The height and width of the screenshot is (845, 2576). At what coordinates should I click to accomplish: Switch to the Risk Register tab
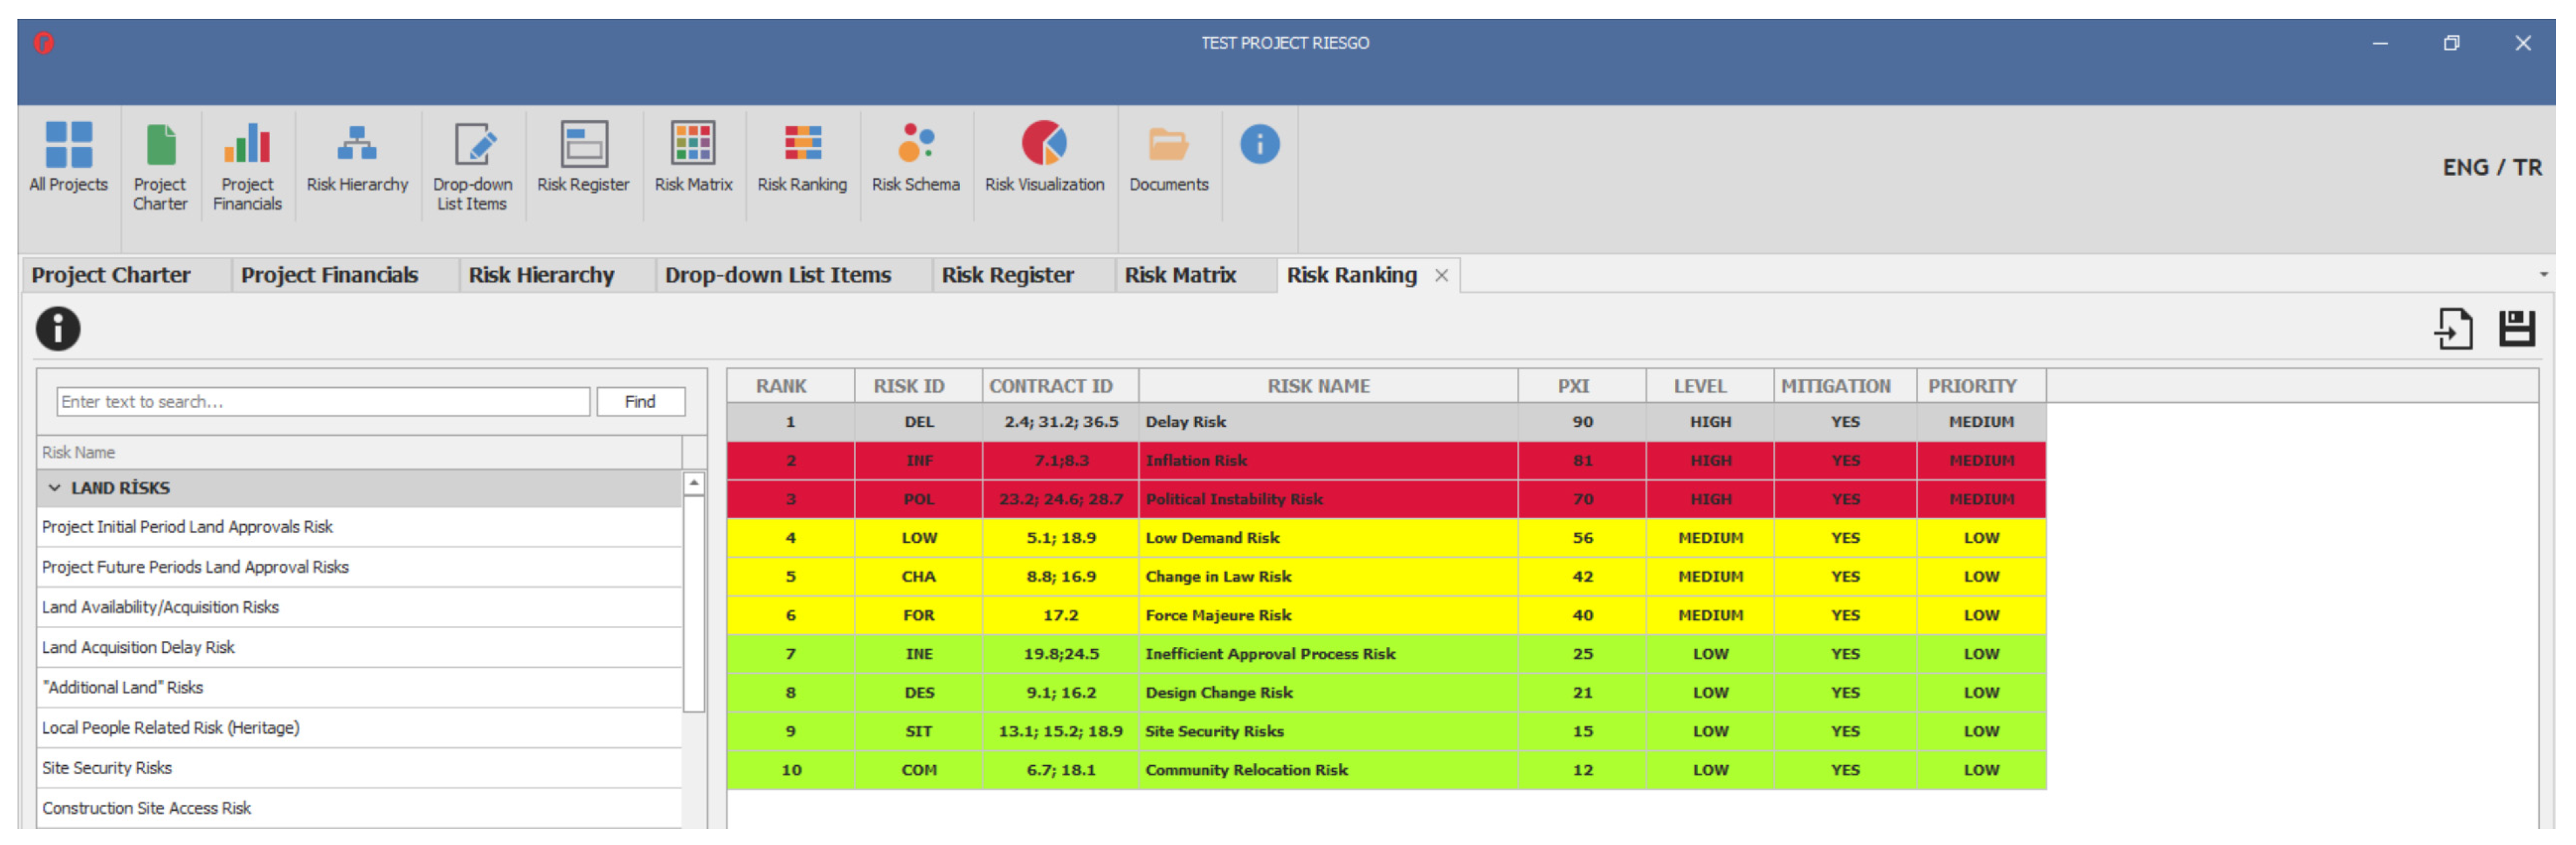(x=1007, y=275)
